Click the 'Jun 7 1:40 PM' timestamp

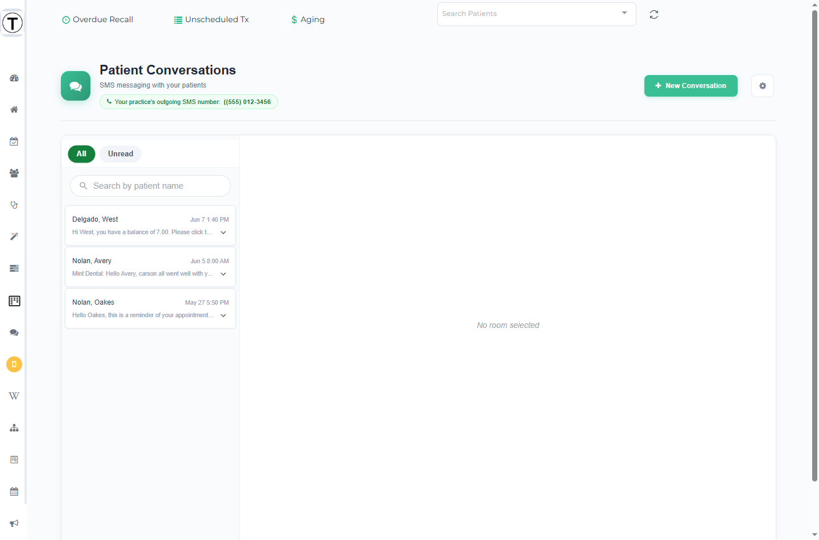click(x=209, y=219)
